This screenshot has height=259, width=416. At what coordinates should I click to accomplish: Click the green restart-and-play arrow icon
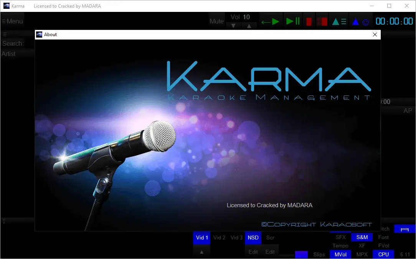pyautogui.click(x=271, y=21)
